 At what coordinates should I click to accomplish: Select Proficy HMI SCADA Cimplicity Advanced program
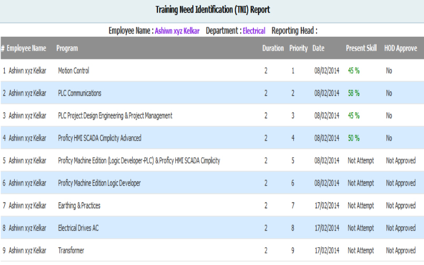click(100, 138)
